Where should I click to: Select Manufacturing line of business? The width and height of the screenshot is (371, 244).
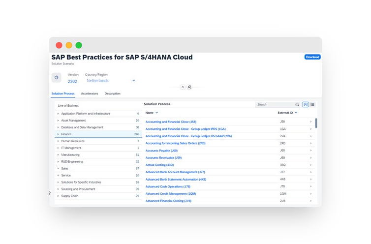tap(98, 155)
